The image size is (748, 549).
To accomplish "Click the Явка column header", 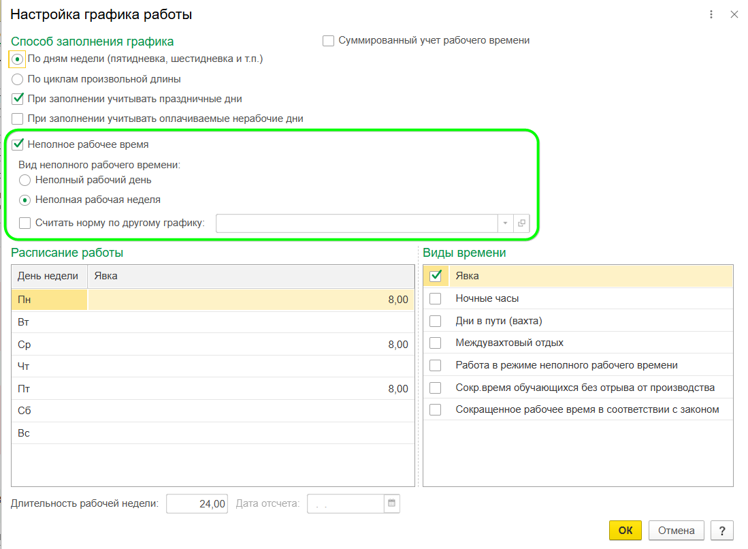I will tap(250, 276).
